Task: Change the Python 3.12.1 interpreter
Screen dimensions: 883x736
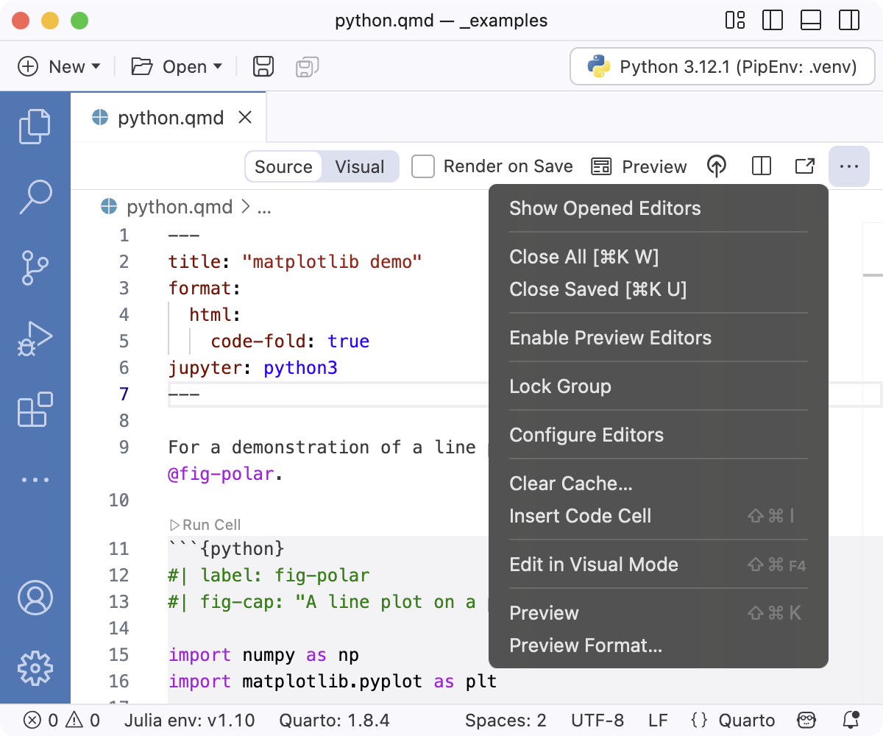Action: [x=723, y=66]
